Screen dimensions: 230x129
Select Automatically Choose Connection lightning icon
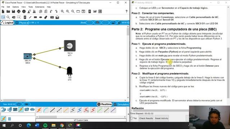pos(39,110)
